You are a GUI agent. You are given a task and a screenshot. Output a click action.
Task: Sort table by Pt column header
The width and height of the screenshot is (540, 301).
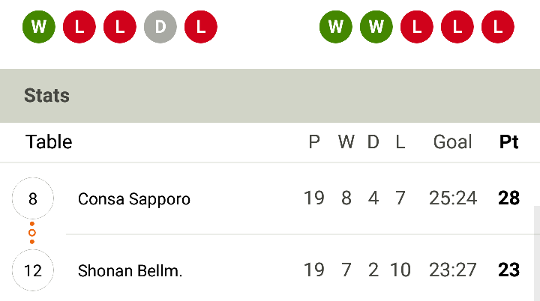[x=508, y=142]
